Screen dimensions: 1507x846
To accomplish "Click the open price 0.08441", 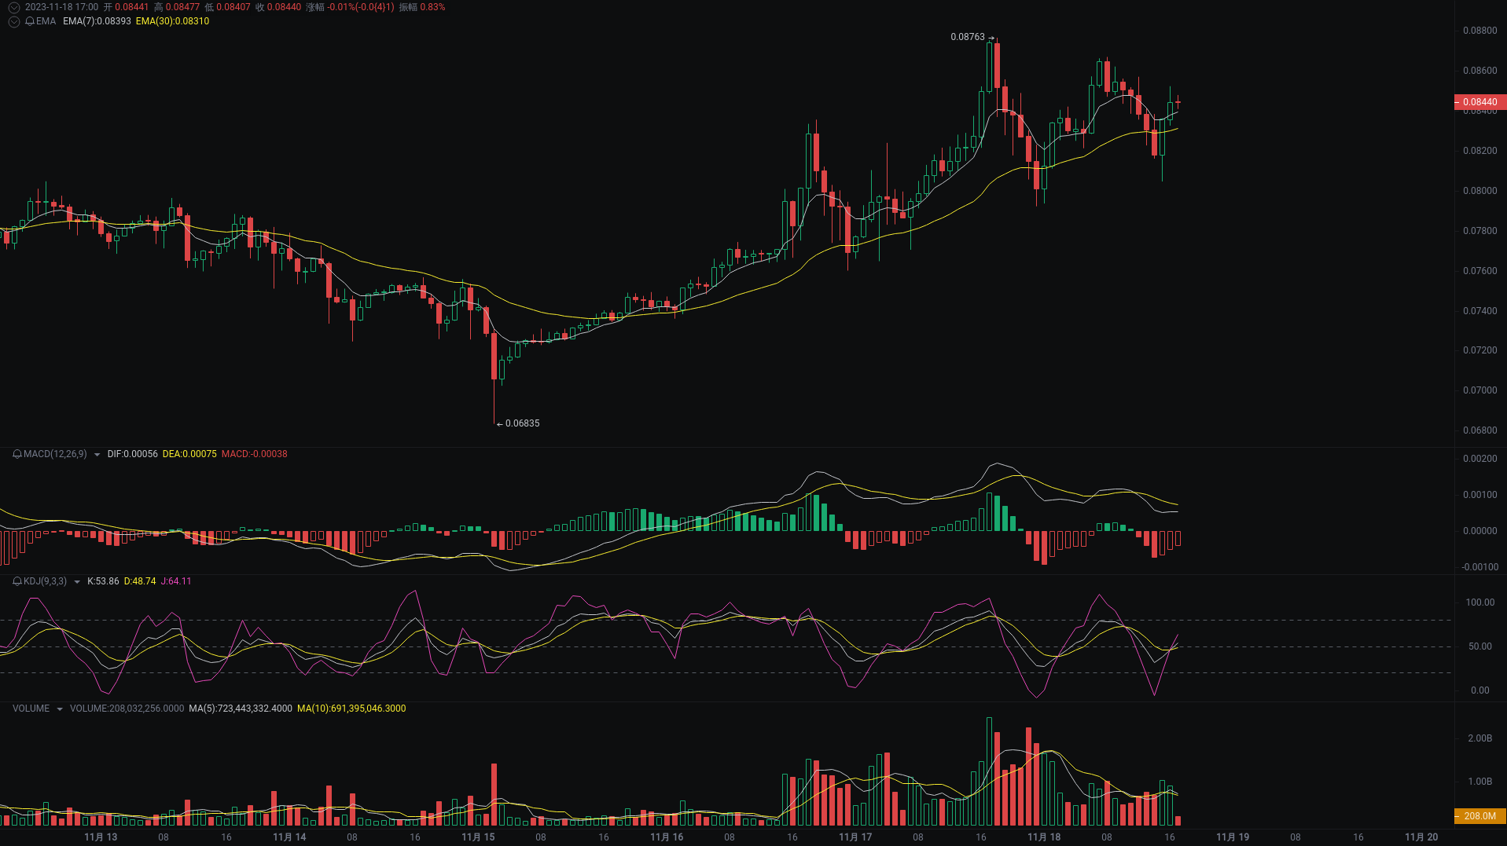I will [x=131, y=7].
